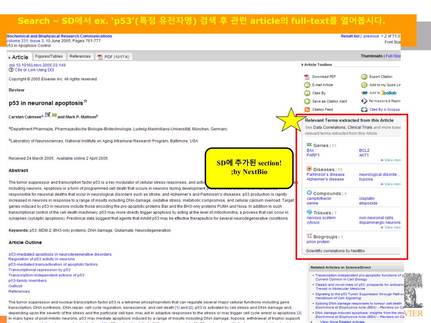The image size is (431, 323).
Task: Click the Download PDF icon in Article Toolbox
Action: pyautogui.click(x=307, y=77)
